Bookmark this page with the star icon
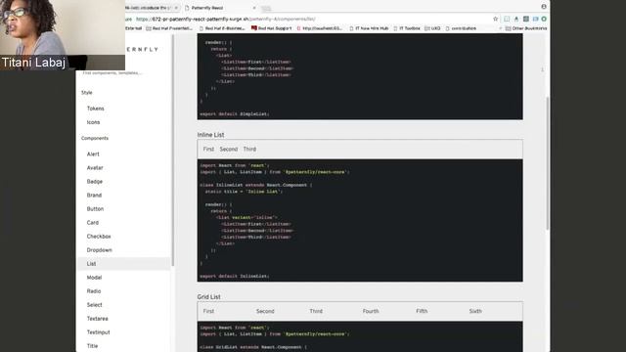Screen dimensions: 626x352 (x=496, y=19)
